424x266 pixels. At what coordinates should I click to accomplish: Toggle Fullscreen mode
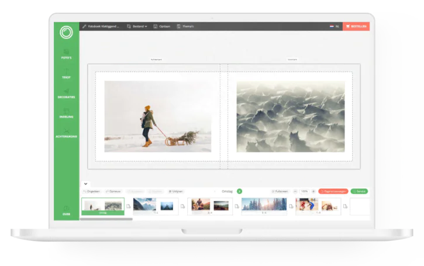pyautogui.click(x=280, y=191)
